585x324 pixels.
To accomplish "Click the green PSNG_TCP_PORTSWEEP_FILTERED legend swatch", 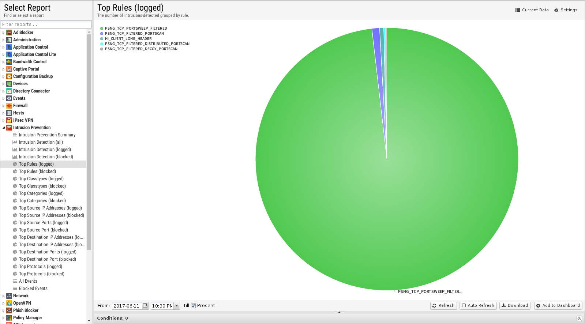I will click(x=102, y=28).
